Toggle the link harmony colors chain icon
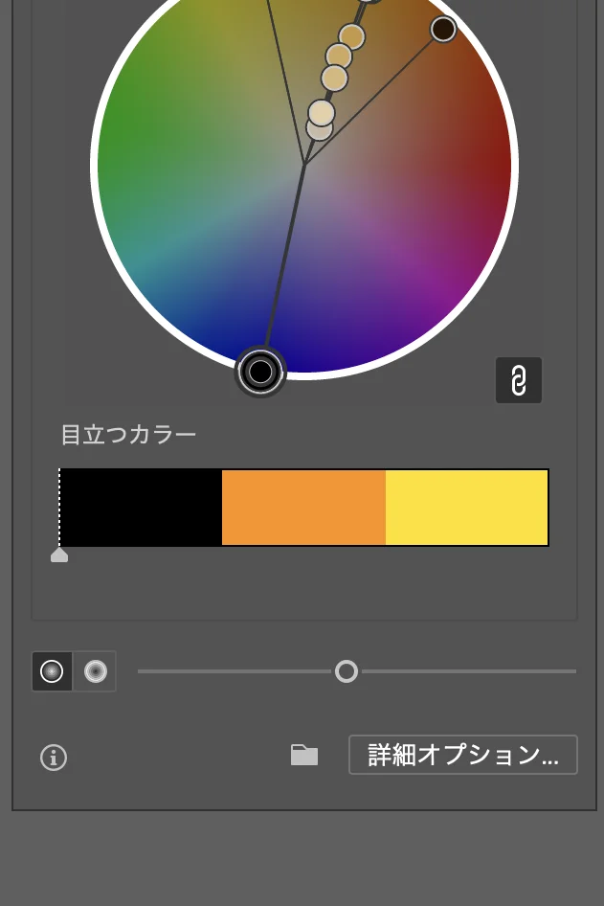 coord(519,380)
